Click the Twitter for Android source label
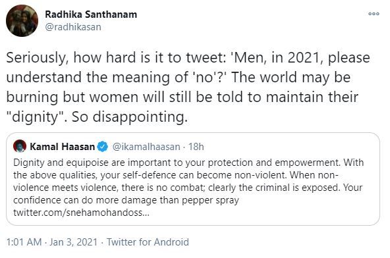Image resolution: width=390 pixels, height=258 pixels. click(148, 242)
